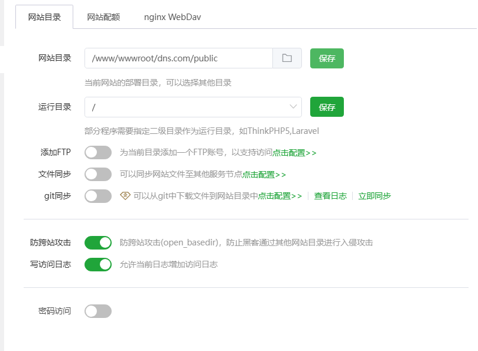Select the nginx WebDav tab

173,17
